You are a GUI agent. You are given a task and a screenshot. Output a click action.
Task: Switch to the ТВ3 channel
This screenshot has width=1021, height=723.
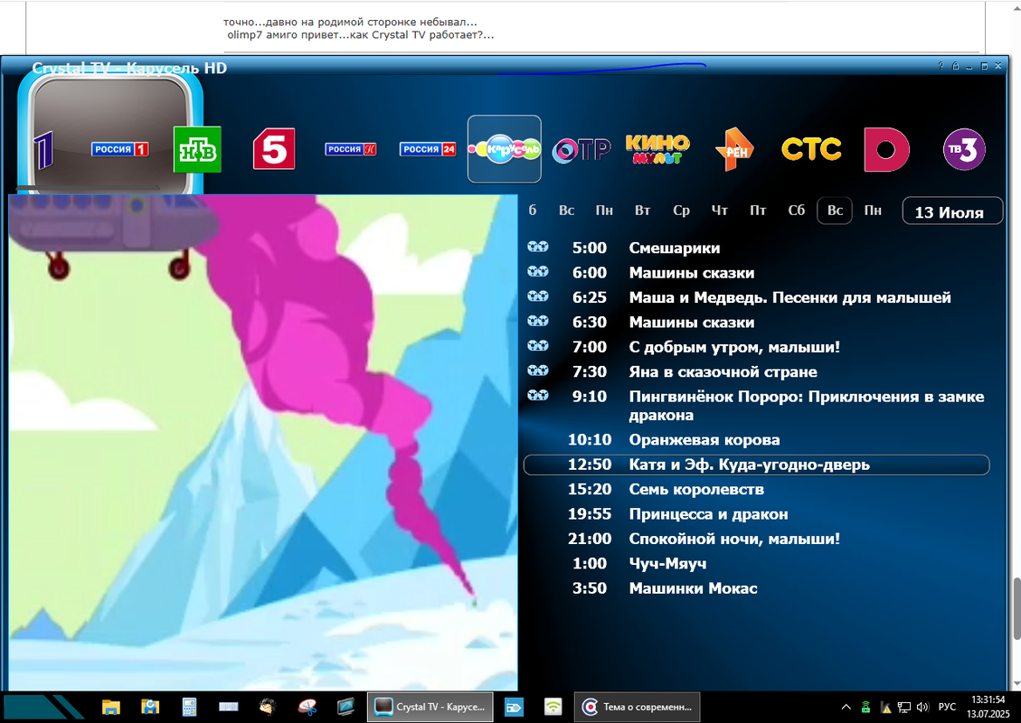(964, 149)
